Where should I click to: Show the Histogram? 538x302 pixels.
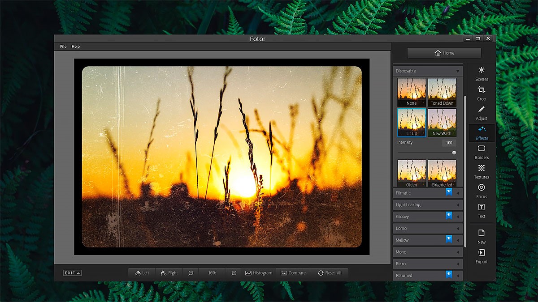(259, 273)
